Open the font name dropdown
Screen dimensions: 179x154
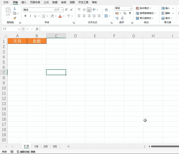54,10
